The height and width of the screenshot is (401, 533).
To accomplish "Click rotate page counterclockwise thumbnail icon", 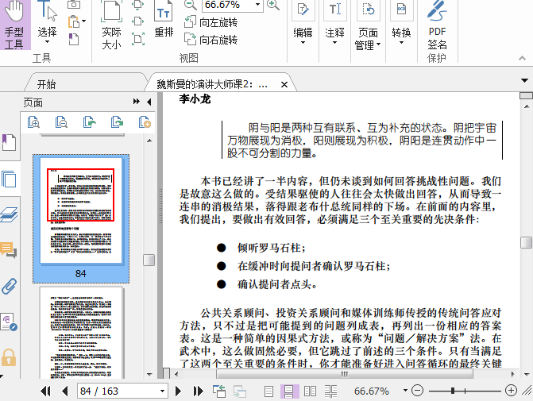I will click(x=89, y=122).
